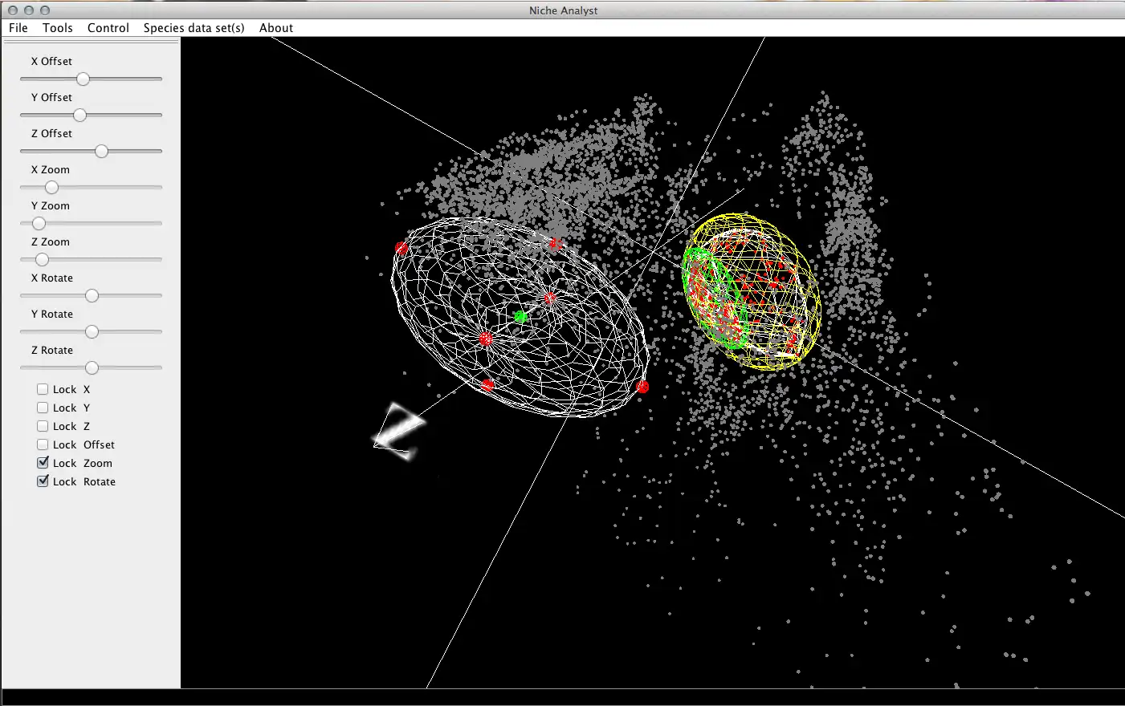Click the Y Offset slider handle
This screenshot has height=706, width=1125.
[x=79, y=115]
